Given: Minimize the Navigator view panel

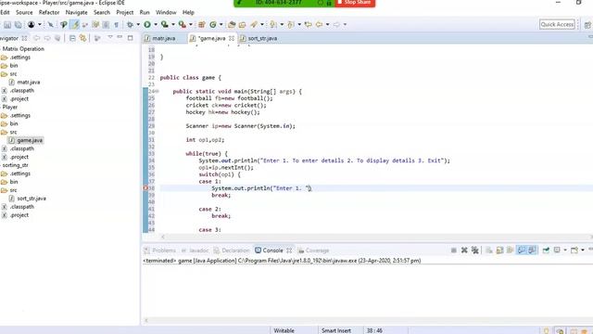Looking at the screenshot, I should pyautogui.click(x=120, y=37).
